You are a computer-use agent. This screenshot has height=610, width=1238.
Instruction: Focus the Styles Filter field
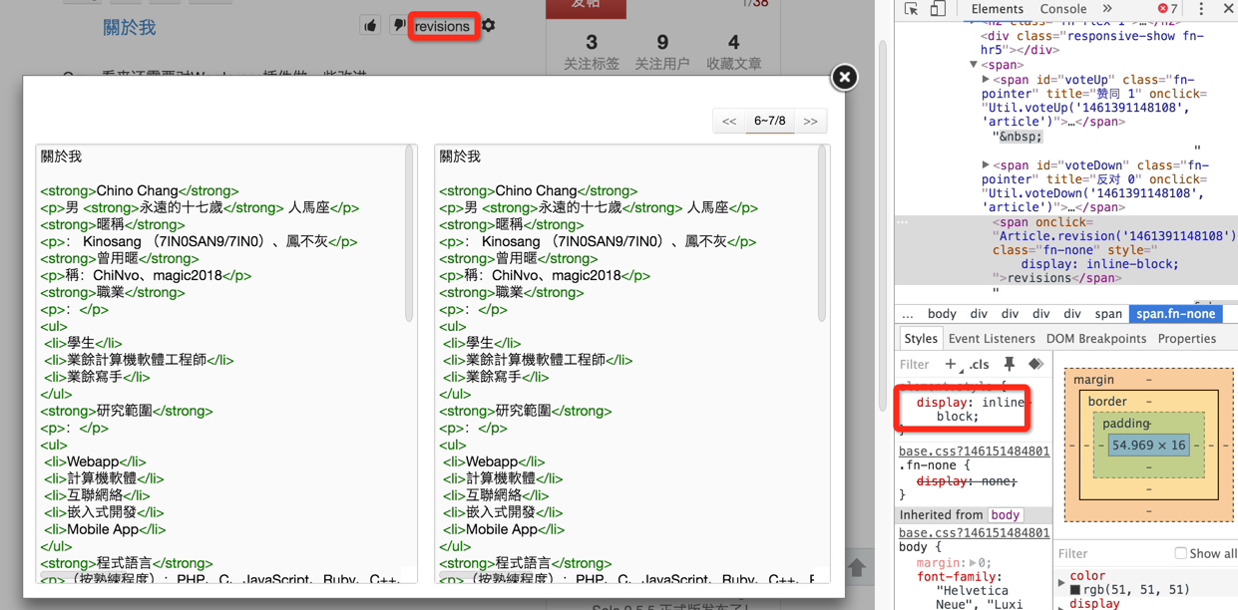tap(916, 365)
